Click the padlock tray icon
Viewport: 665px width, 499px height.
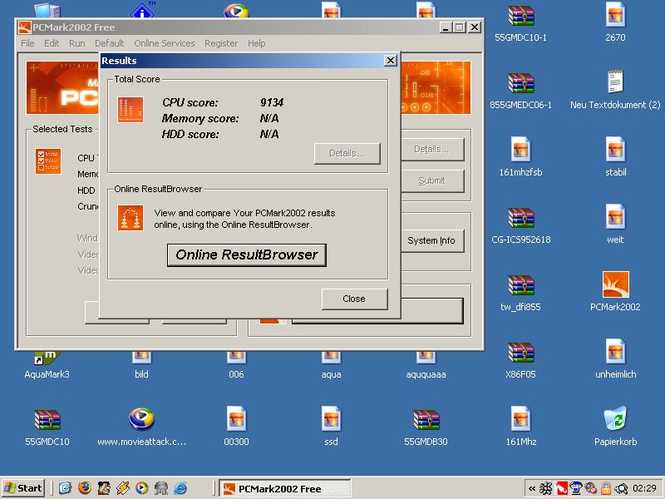click(x=606, y=489)
